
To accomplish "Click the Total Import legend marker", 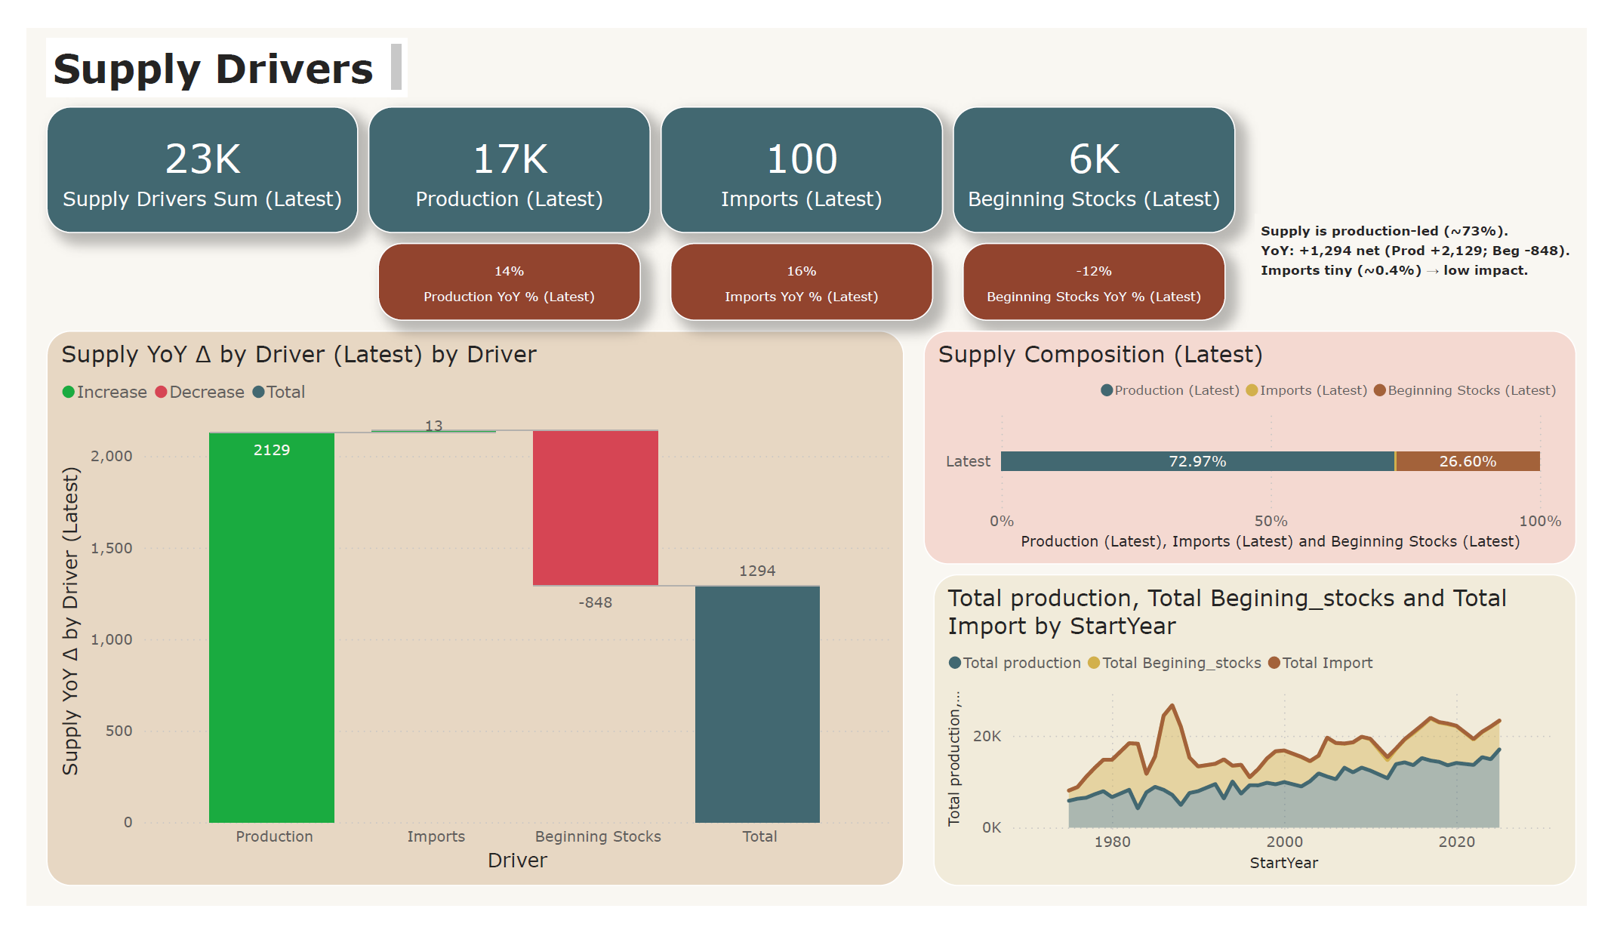I will click(x=1276, y=663).
